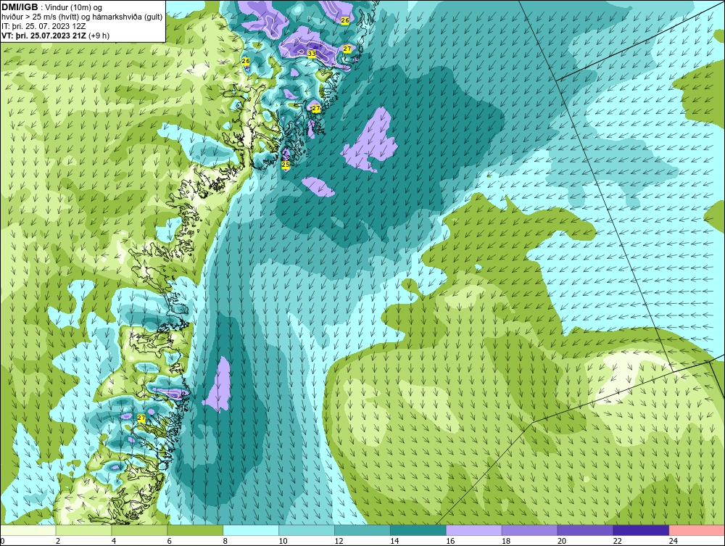Pick the 0–2 m/s pale legend swatch
Image resolution: width=725 pixels, height=546 pixels.
click(x=28, y=530)
